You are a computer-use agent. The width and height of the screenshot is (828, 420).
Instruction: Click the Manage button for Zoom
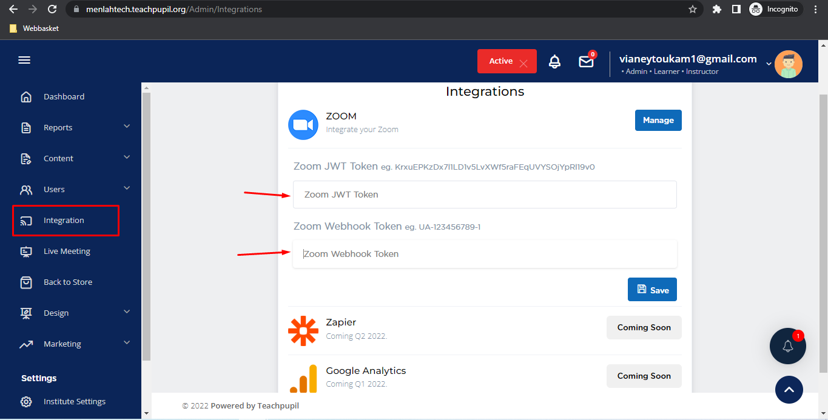[x=658, y=120]
